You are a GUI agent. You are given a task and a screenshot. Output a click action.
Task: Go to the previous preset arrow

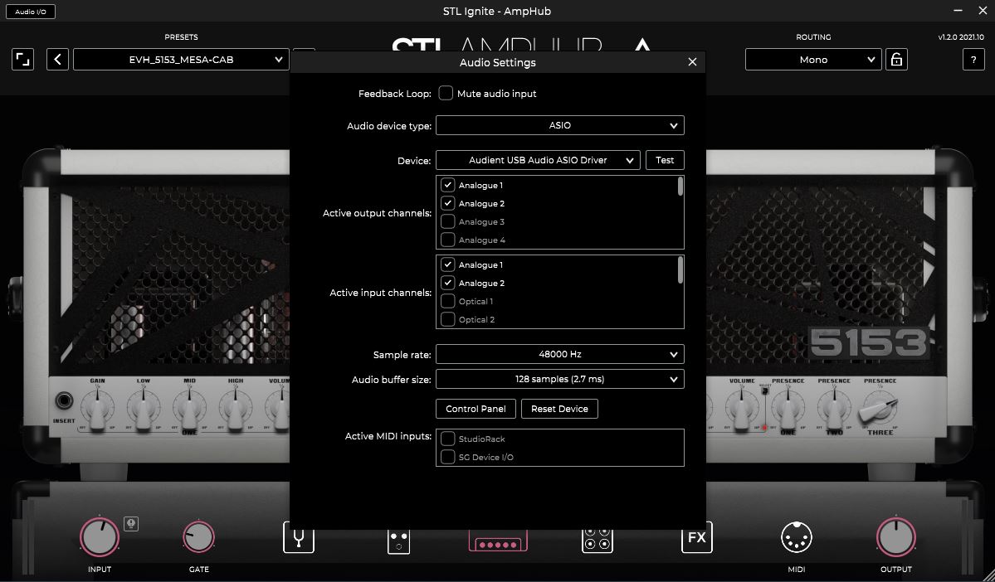point(57,60)
